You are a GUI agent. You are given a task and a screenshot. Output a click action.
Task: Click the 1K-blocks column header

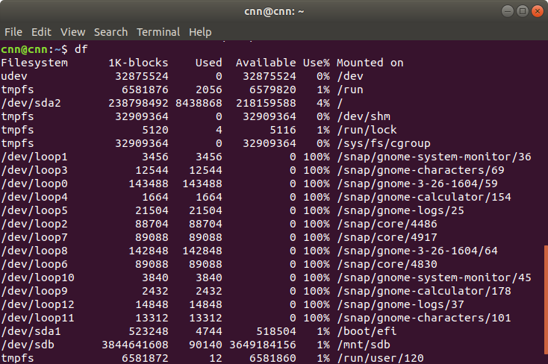pyautogui.click(x=138, y=63)
